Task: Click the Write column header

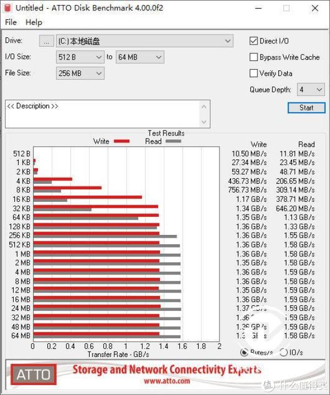Action: pos(258,144)
